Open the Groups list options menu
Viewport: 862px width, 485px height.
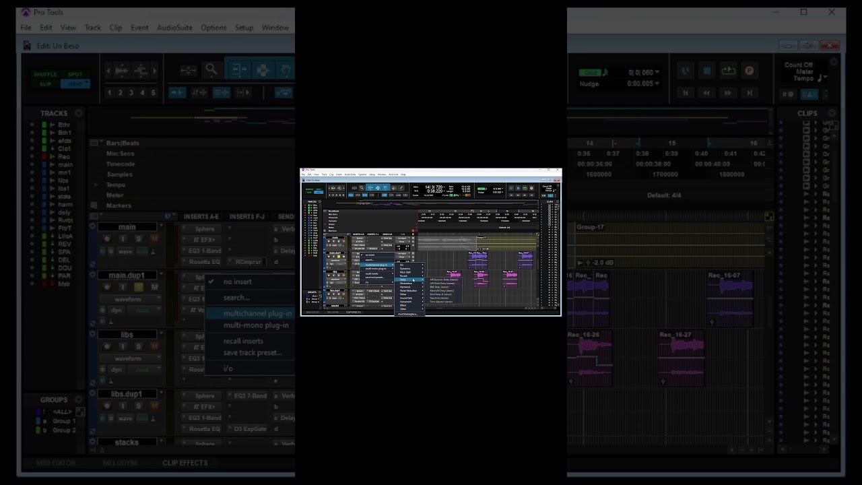click(x=320, y=292)
